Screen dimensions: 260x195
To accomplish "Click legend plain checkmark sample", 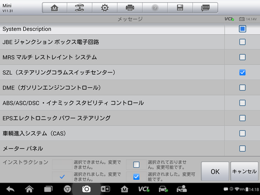I will (62, 177).
